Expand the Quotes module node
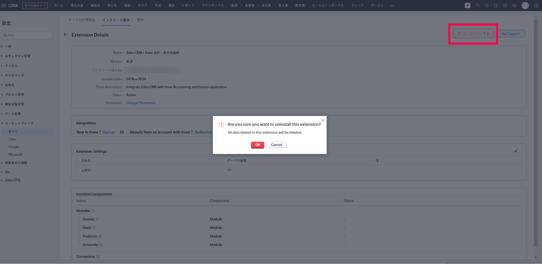The width and height of the screenshot is (542, 264). pos(97,219)
